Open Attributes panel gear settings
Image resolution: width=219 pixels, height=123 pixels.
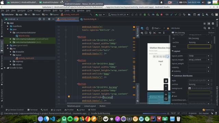(209, 28)
